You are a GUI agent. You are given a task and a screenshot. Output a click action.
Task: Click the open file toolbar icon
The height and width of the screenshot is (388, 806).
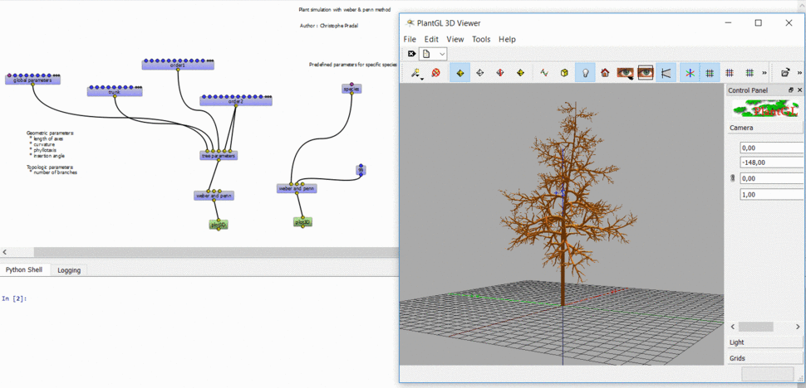point(785,73)
